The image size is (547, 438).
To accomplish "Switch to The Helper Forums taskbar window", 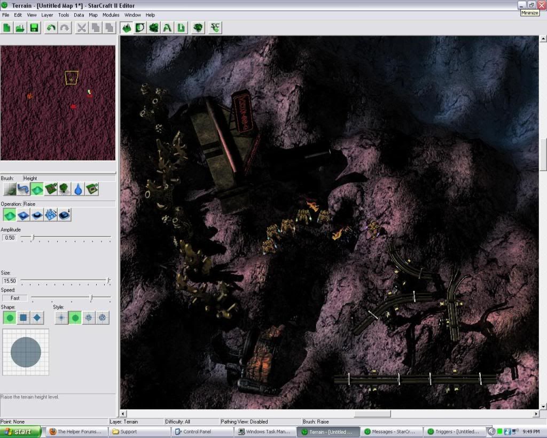I will click(76, 432).
